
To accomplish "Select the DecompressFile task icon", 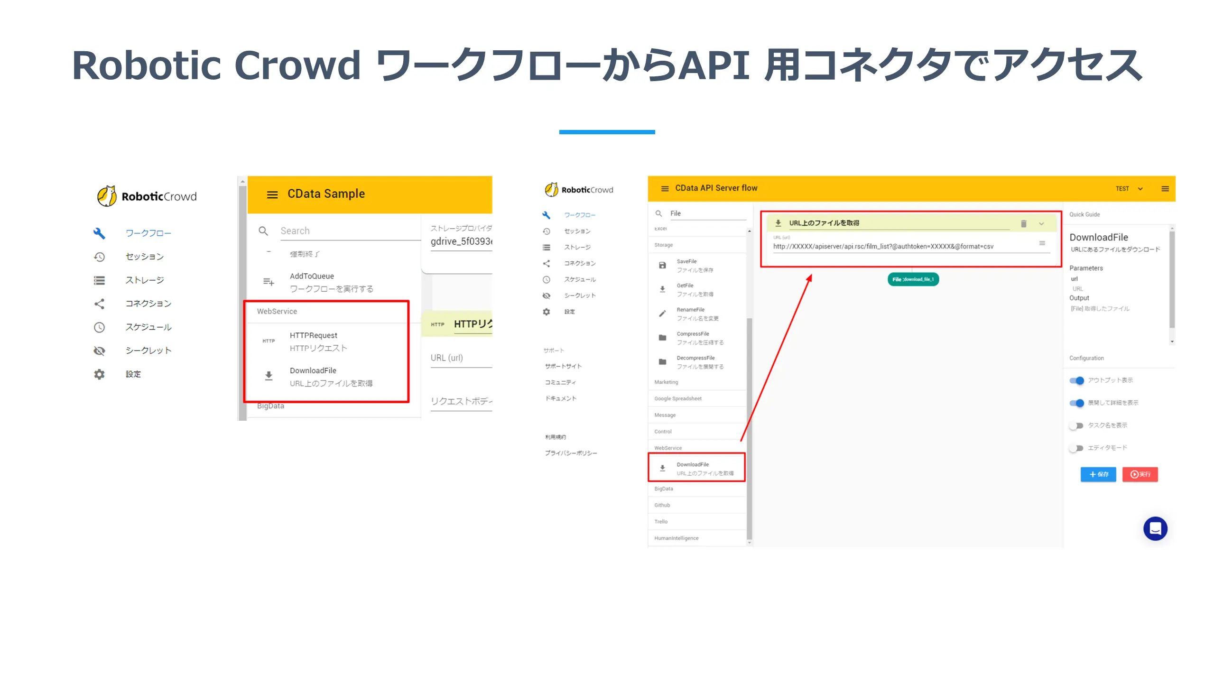I will point(663,360).
